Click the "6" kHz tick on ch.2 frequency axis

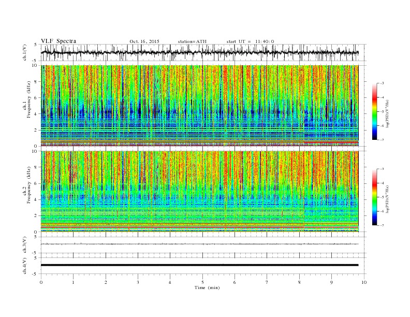[x=36, y=183]
